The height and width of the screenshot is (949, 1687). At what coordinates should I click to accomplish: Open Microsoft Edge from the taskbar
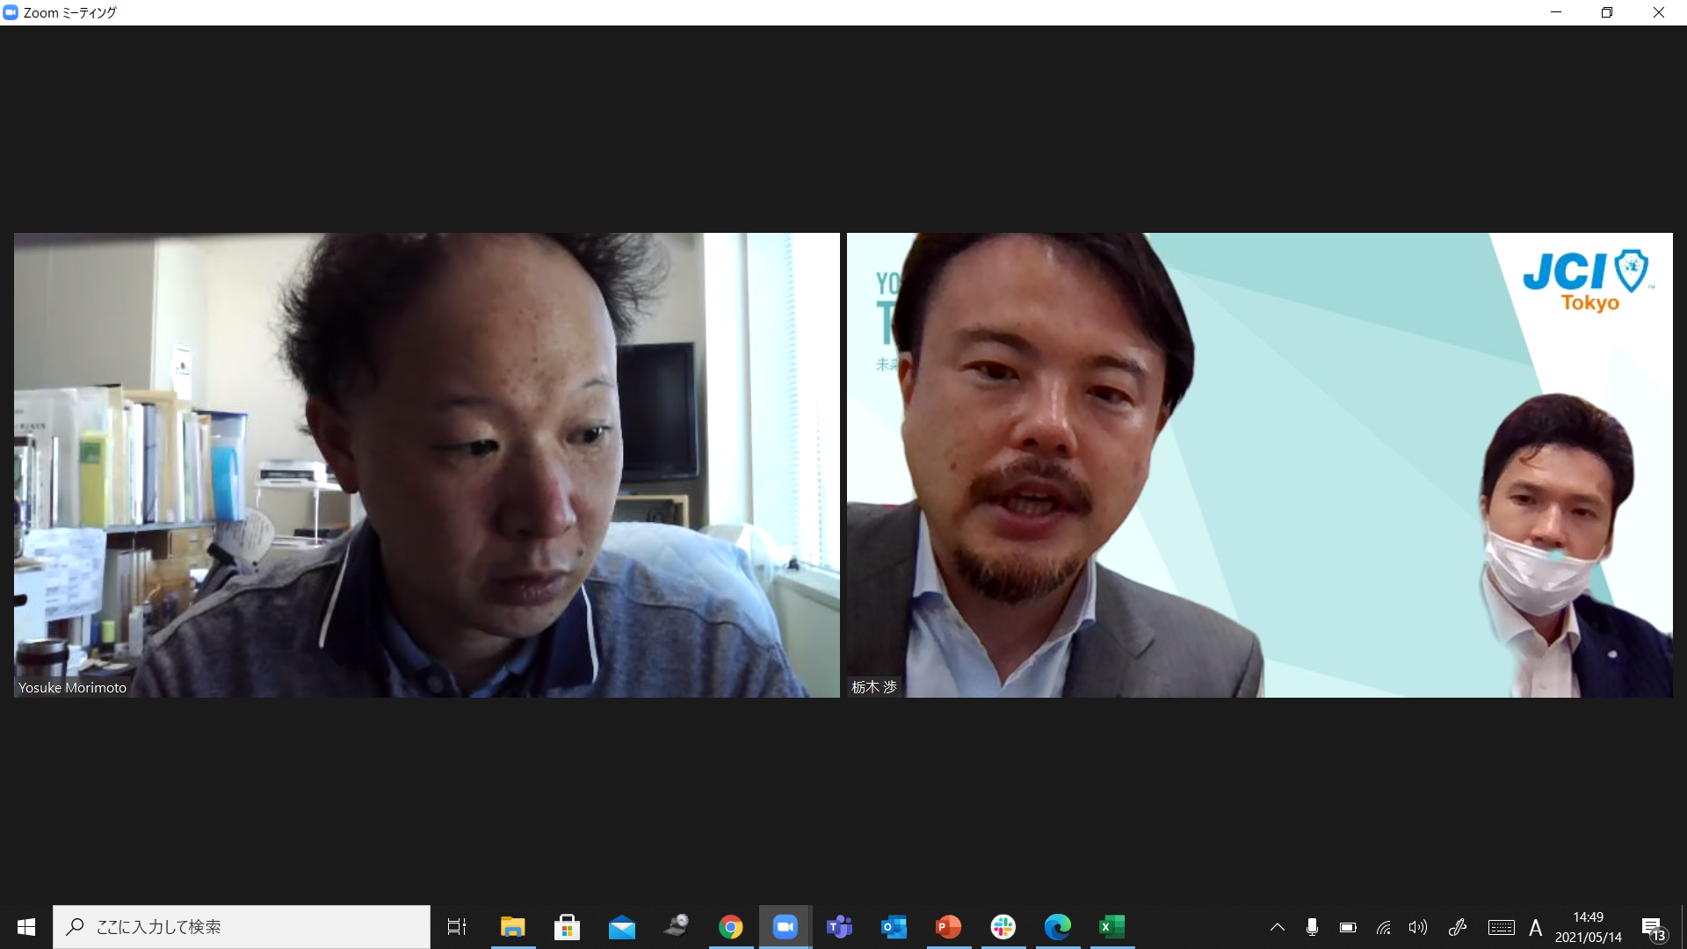(x=1057, y=927)
